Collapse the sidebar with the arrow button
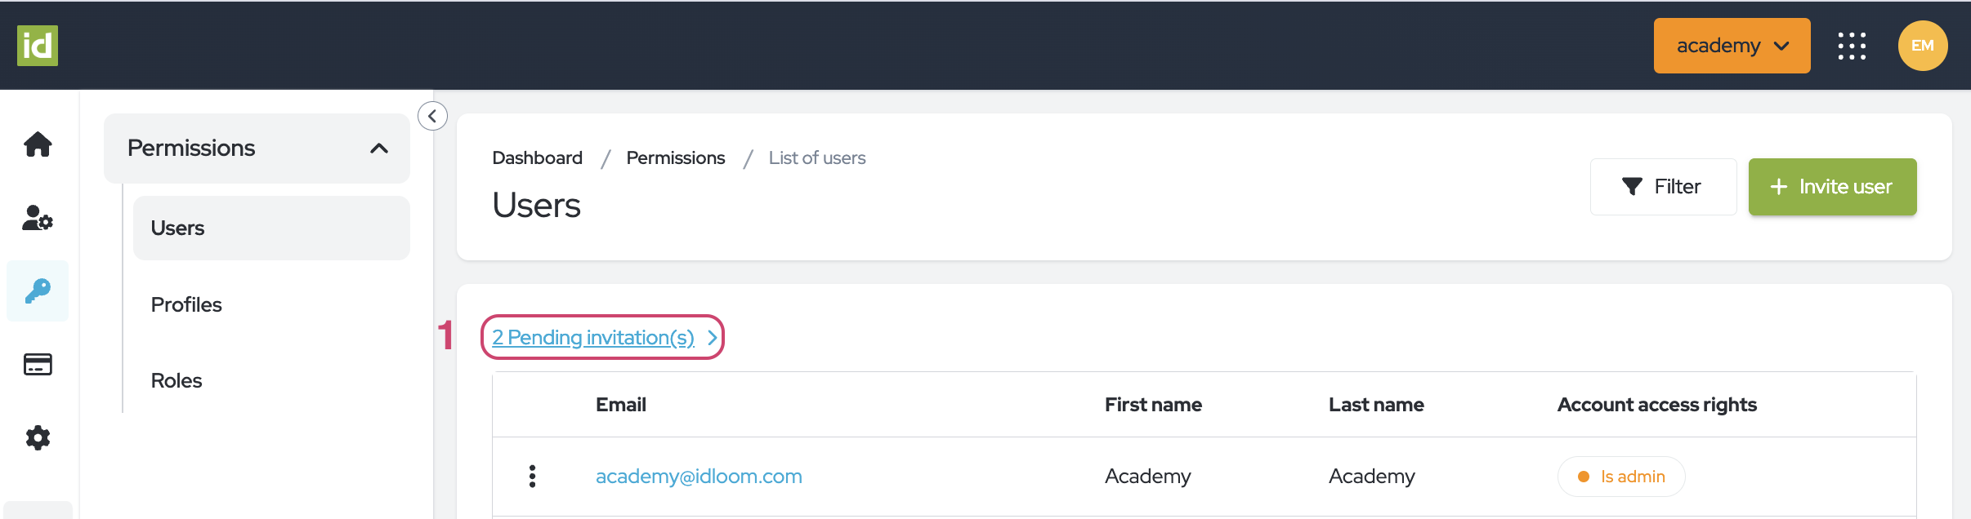This screenshot has width=1971, height=519. (432, 116)
